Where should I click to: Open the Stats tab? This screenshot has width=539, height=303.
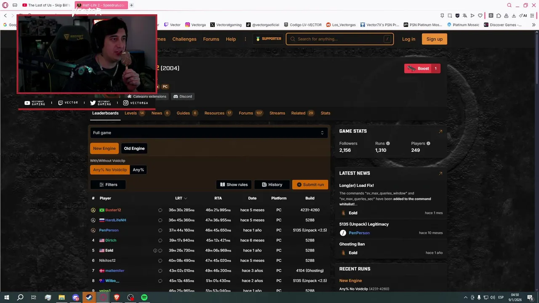pyautogui.click(x=326, y=113)
